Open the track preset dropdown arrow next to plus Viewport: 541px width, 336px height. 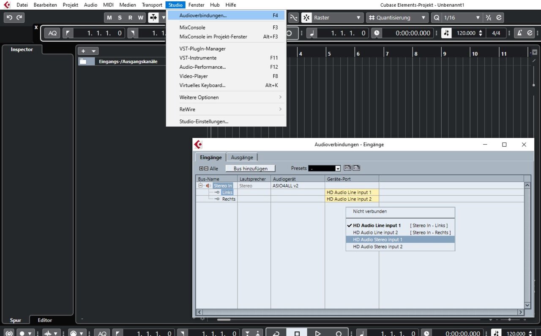click(x=93, y=51)
